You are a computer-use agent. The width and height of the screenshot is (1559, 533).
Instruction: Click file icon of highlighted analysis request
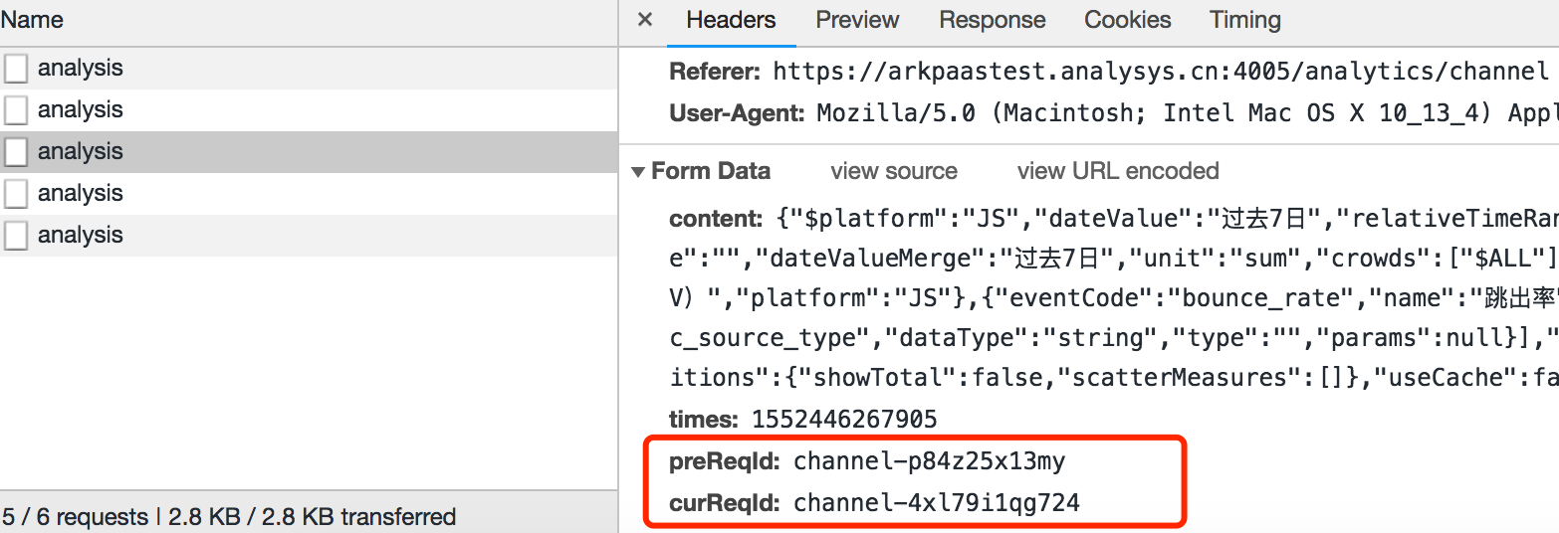click(x=16, y=152)
